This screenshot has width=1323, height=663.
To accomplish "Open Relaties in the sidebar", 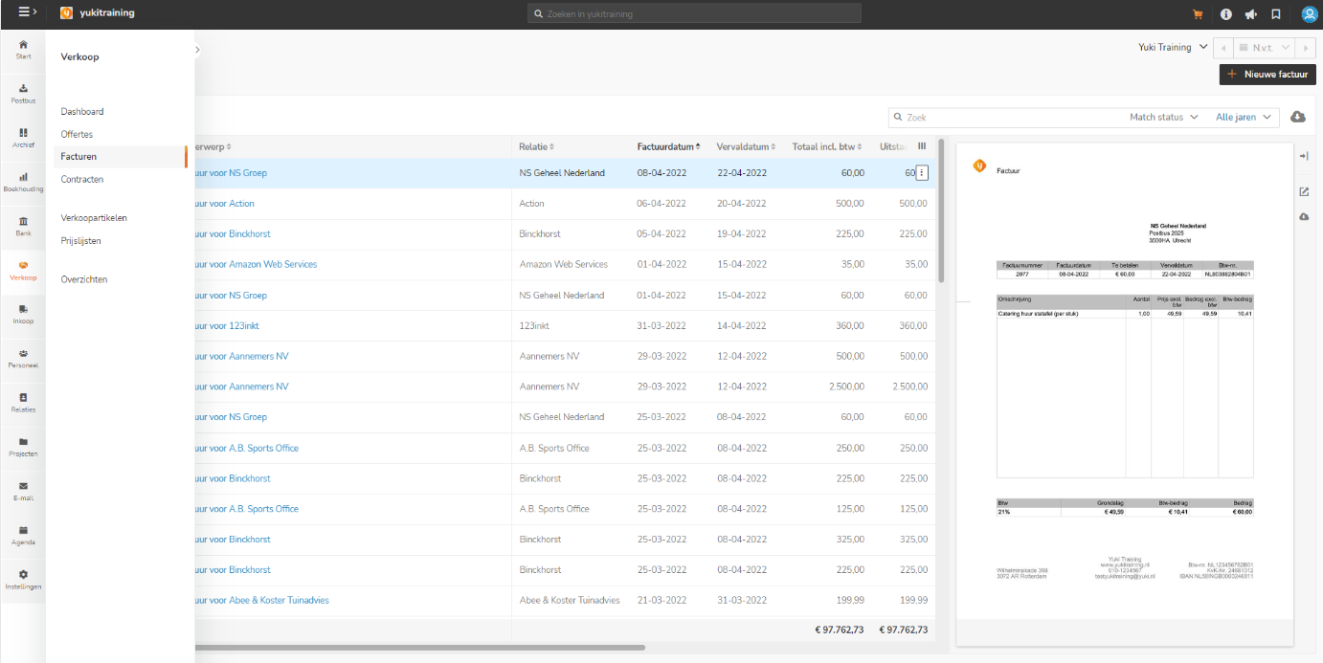I will point(23,403).
